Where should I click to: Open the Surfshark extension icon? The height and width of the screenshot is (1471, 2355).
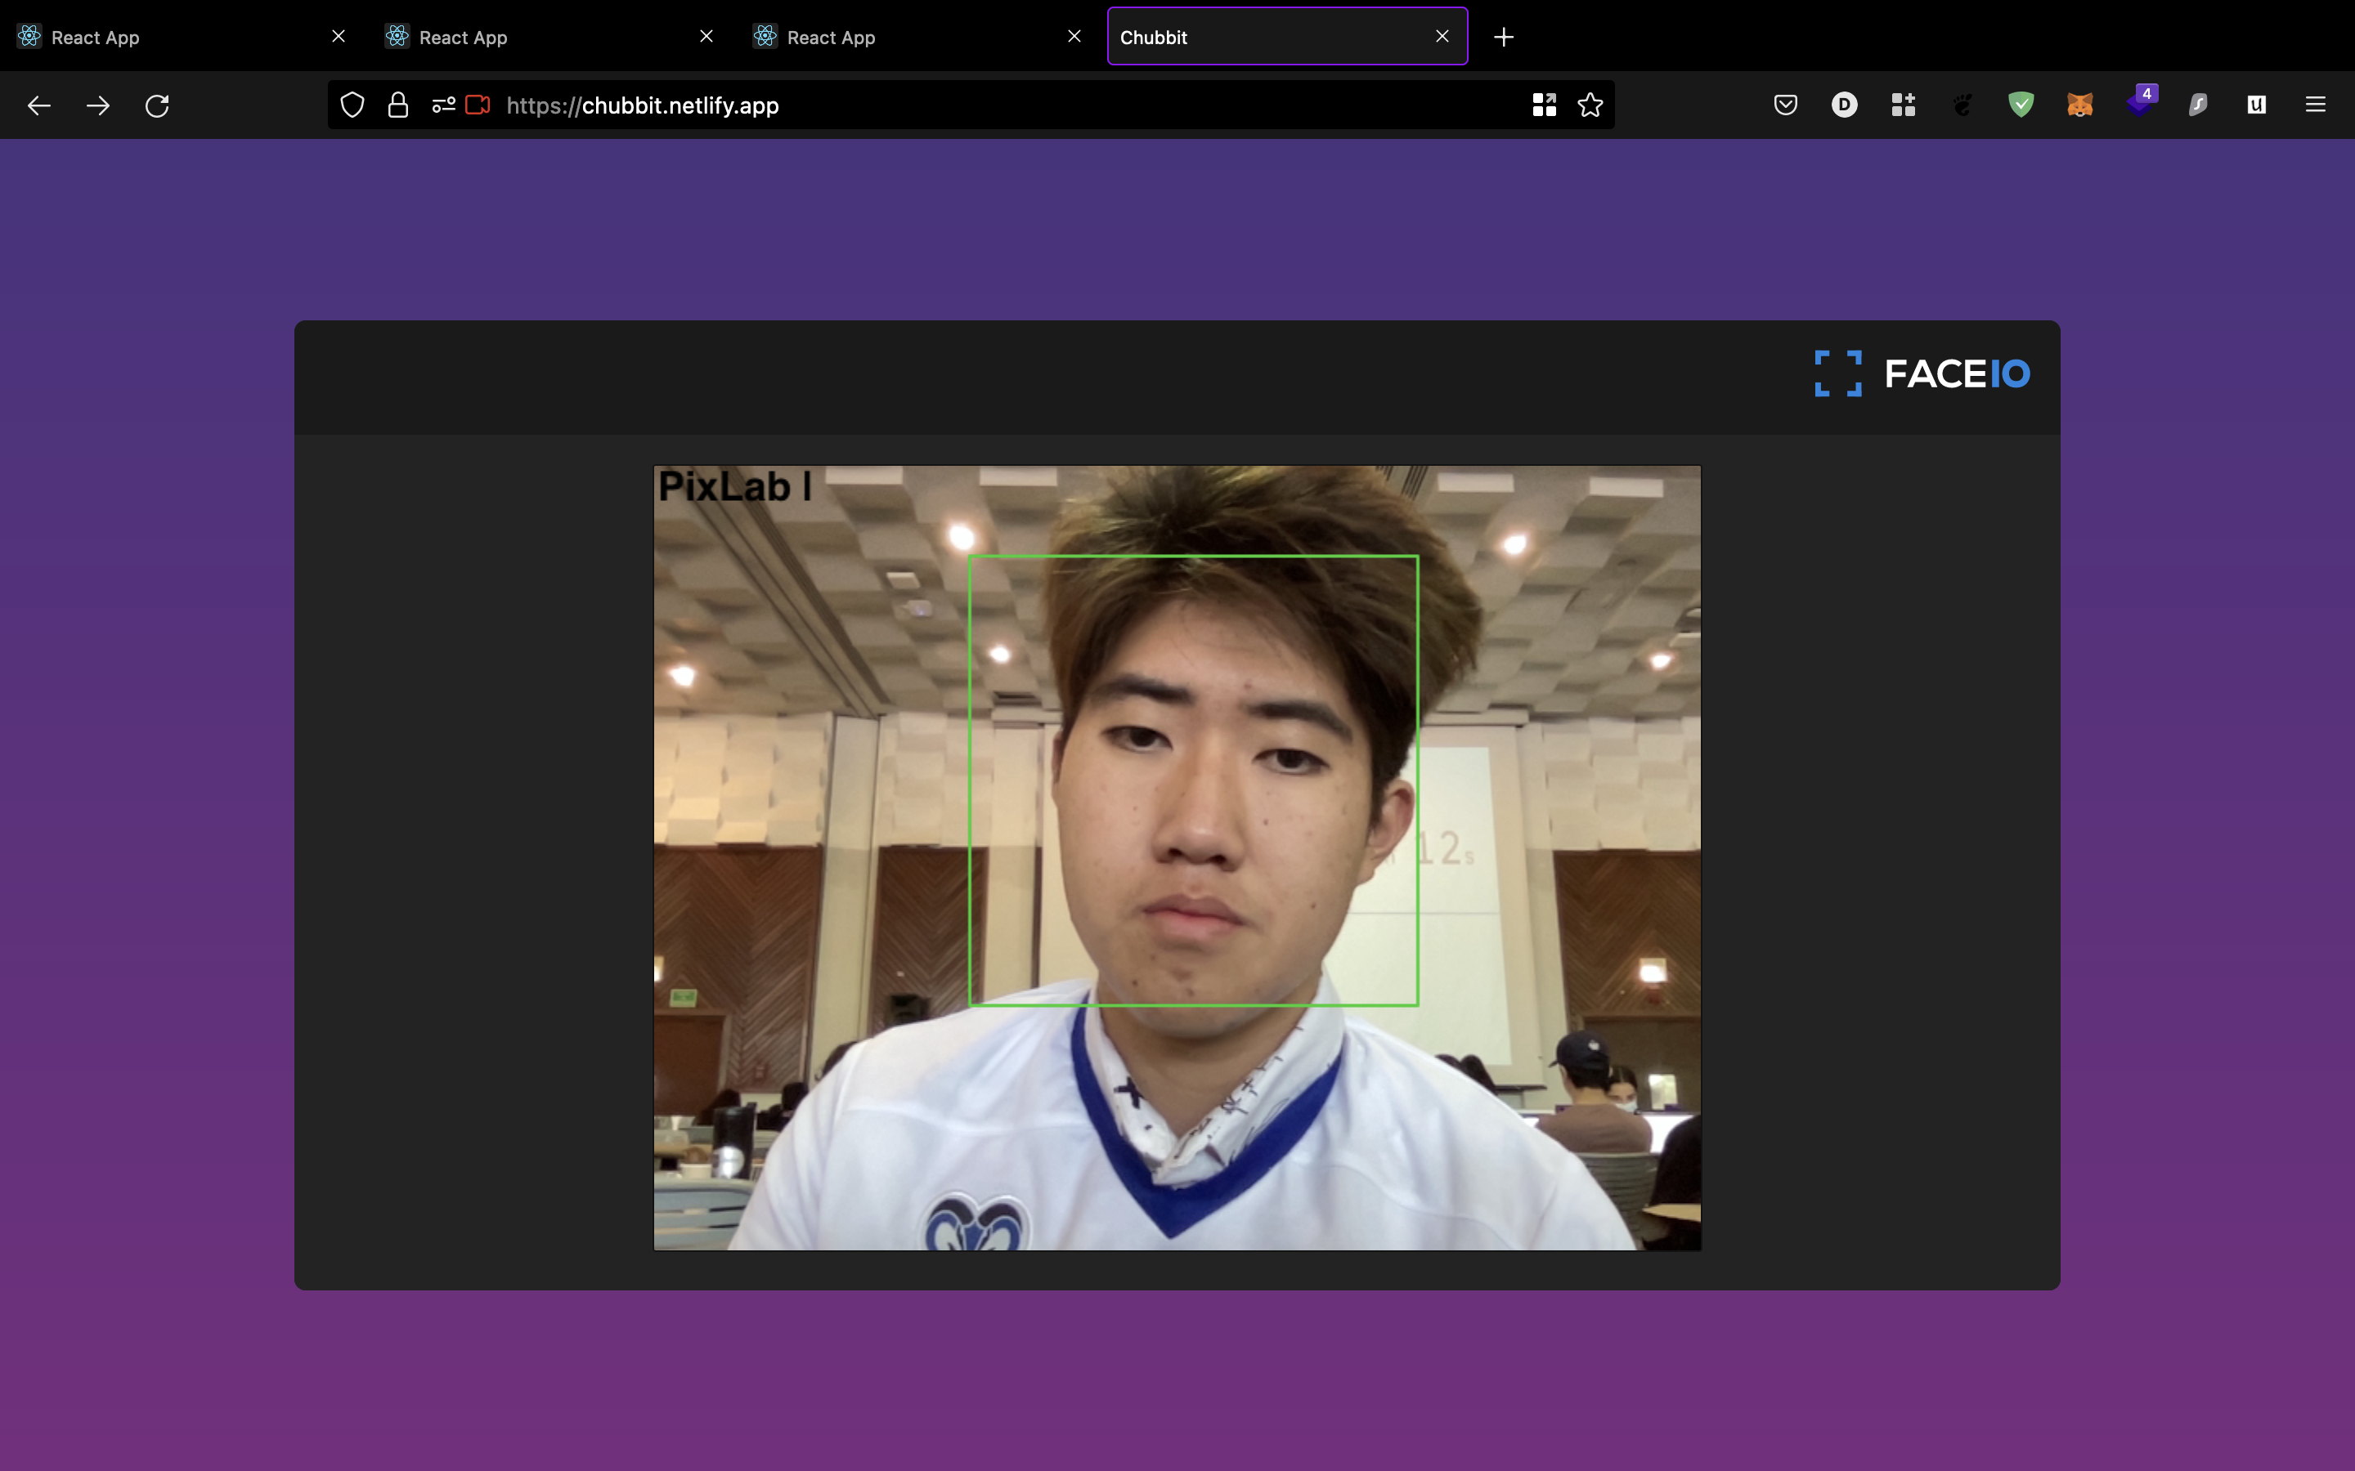(x=2197, y=105)
